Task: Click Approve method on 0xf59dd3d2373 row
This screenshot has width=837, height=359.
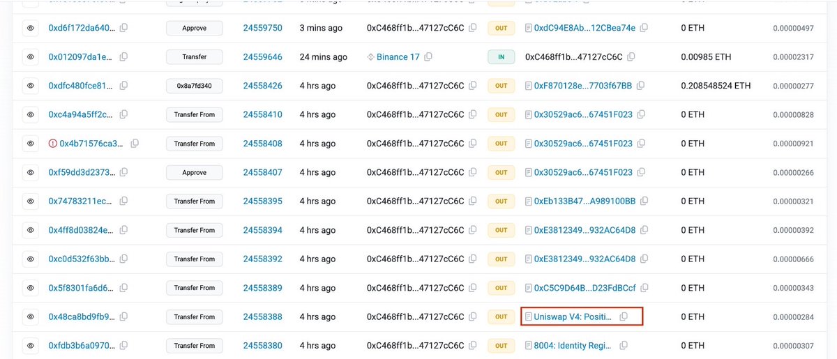Action: tap(195, 172)
